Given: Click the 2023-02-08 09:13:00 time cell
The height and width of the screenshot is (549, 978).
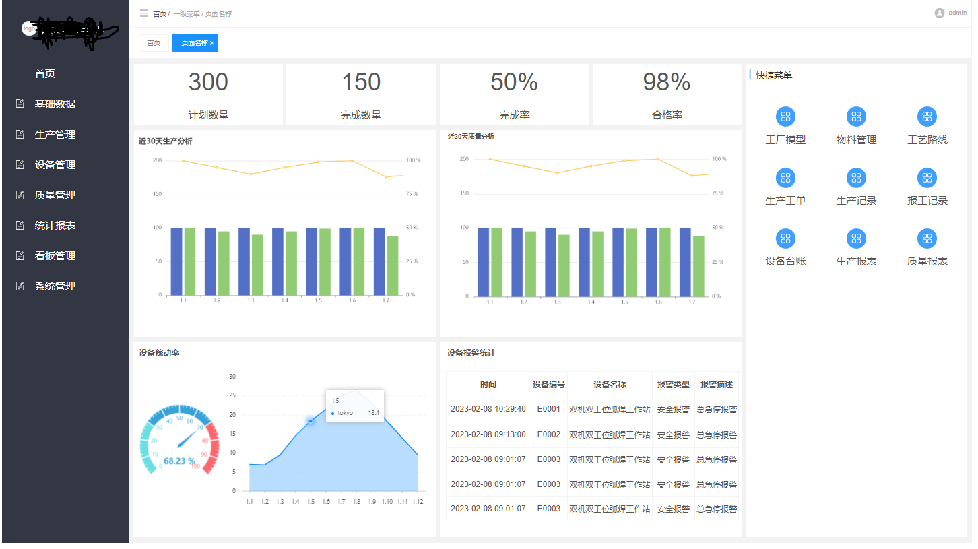Looking at the screenshot, I should [488, 434].
